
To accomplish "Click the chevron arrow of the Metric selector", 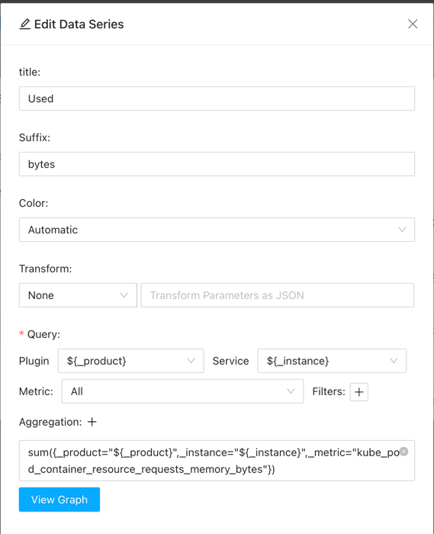I will coord(291,391).
